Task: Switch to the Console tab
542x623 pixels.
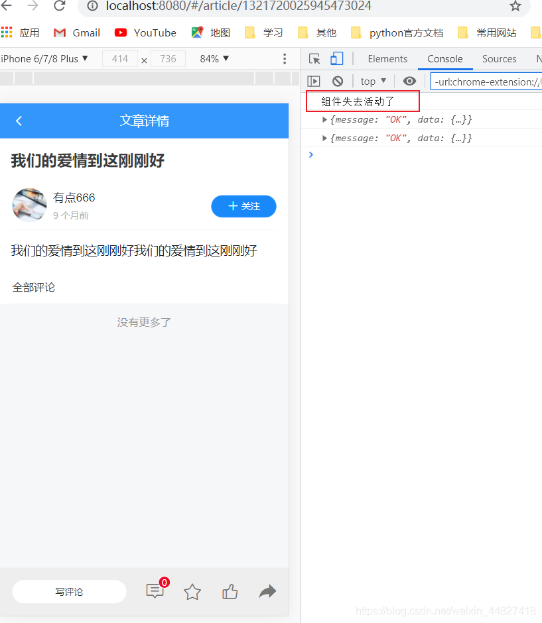Action: [444, 59]
